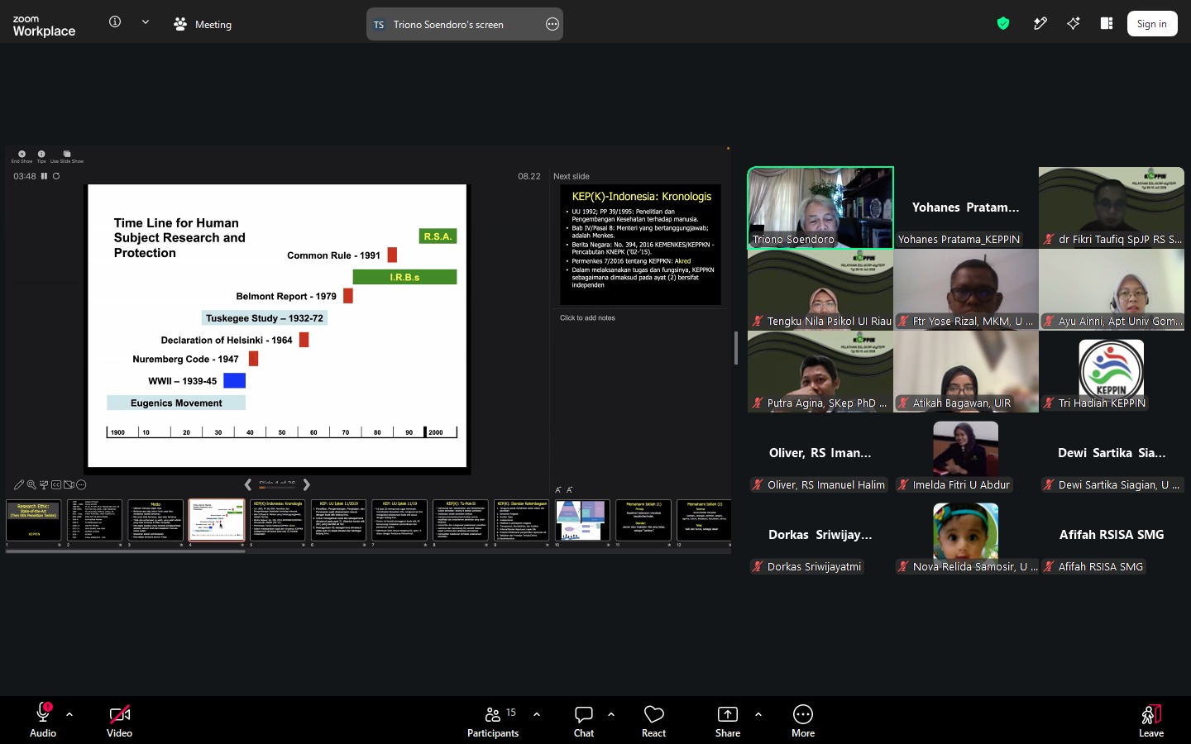Open screen share options ellipsis
The image size is (1191, 744).
click(x=552, y=24)
